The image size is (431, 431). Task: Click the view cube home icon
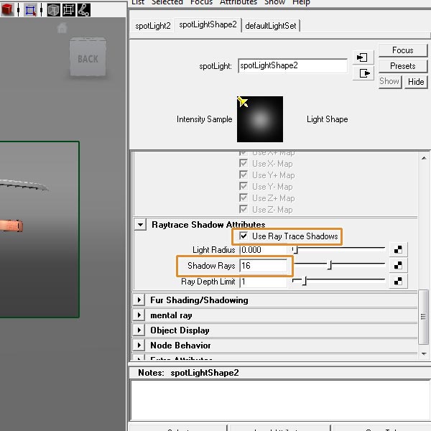pyautogui.click(x=62, y=28)
